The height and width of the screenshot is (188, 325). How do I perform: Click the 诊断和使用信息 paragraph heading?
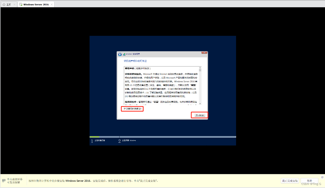coord(134,74)
